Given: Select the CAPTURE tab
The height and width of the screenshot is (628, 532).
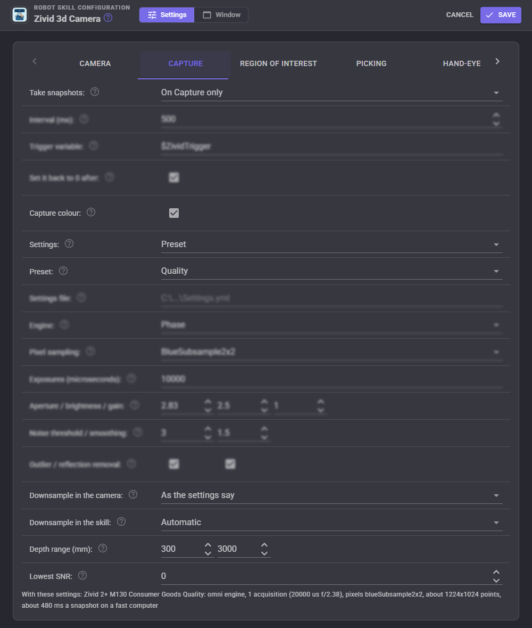Looking at the screenshot, I should pyautogui.click(x=185, y=64).
